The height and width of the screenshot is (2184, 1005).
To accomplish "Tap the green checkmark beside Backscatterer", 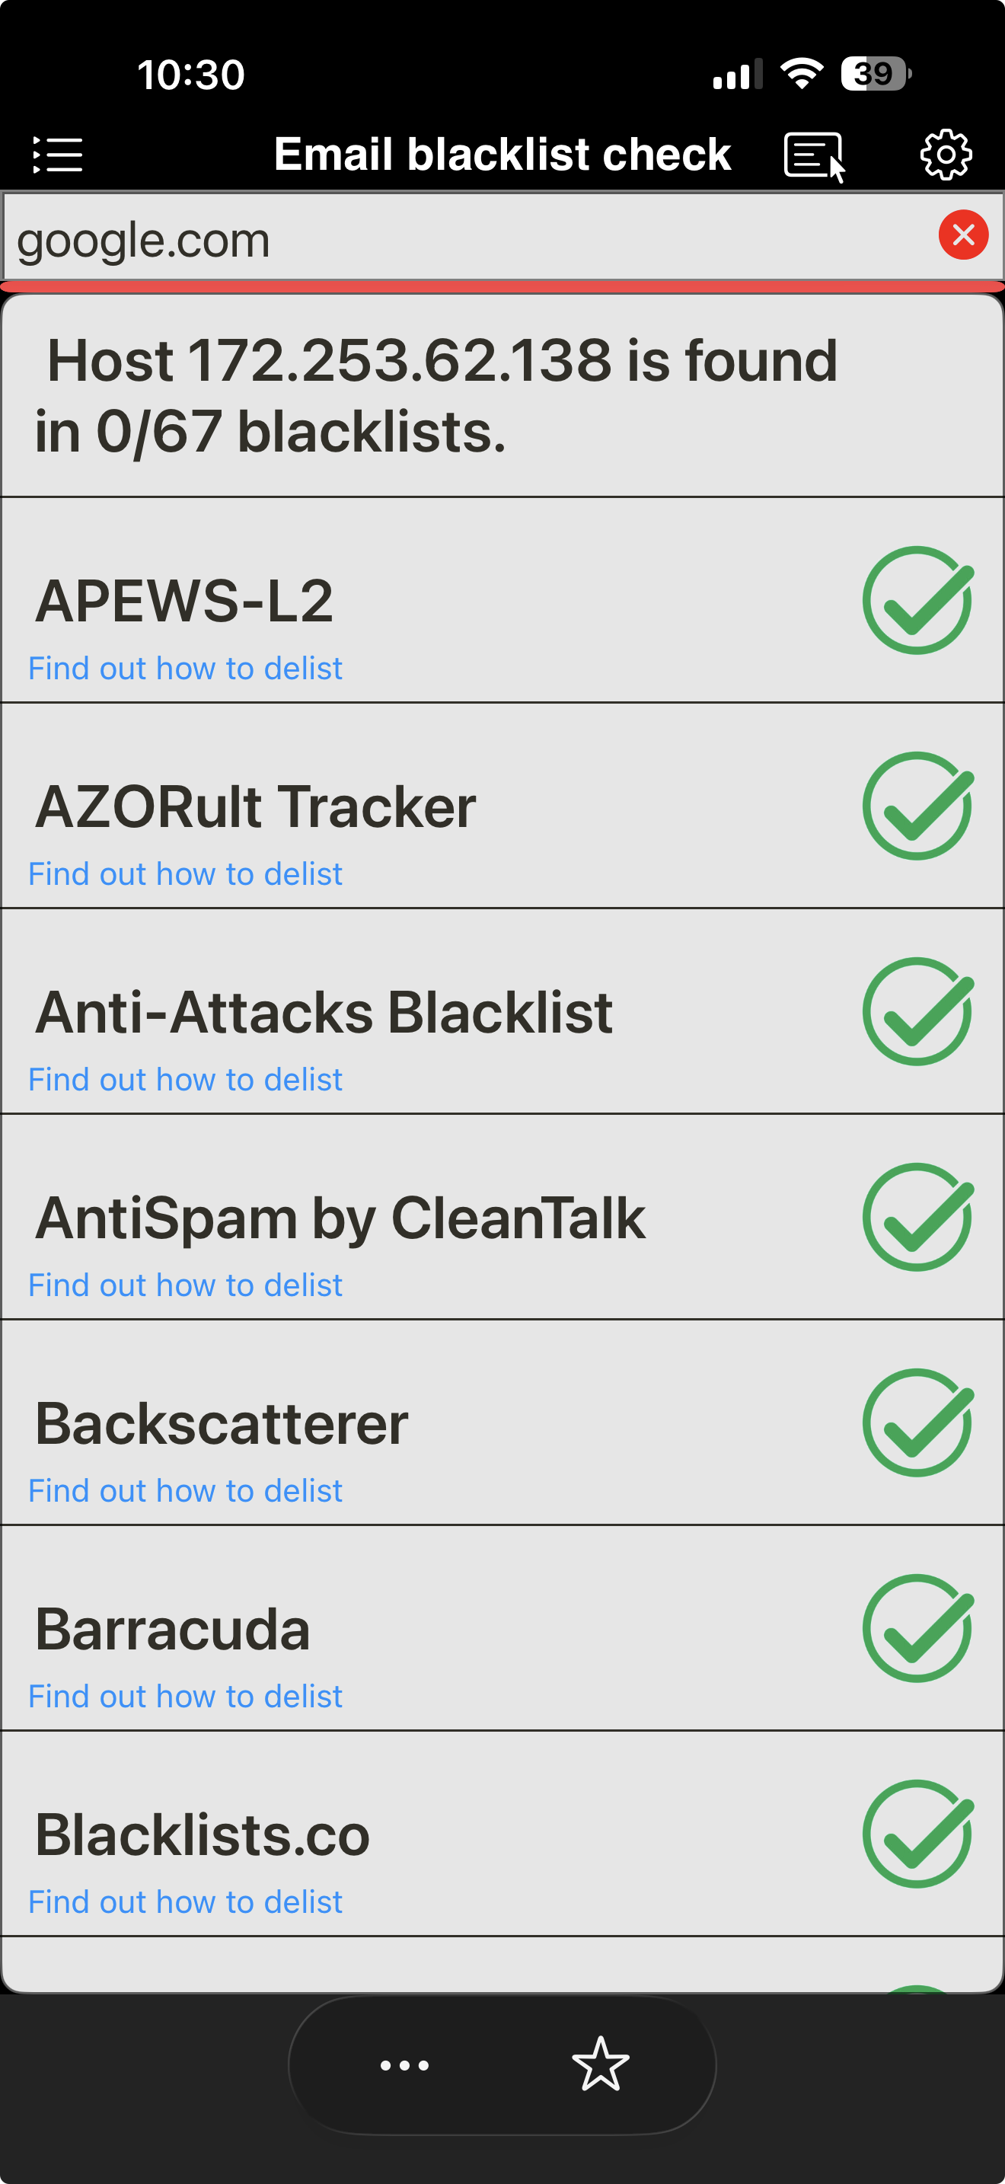I will click(x=917, y=1423).
